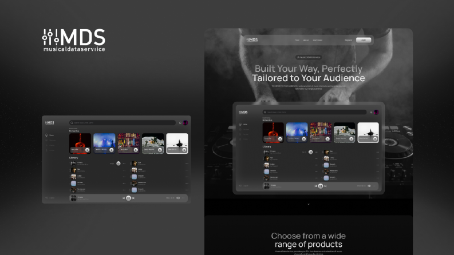Click the search field in the standalone dashboard
Image resolution: width=454 pixels, height=255 pixels.
point(123,123)
